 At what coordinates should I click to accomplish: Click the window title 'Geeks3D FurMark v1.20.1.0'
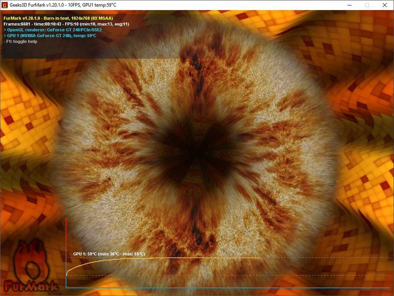pos(63,5)
